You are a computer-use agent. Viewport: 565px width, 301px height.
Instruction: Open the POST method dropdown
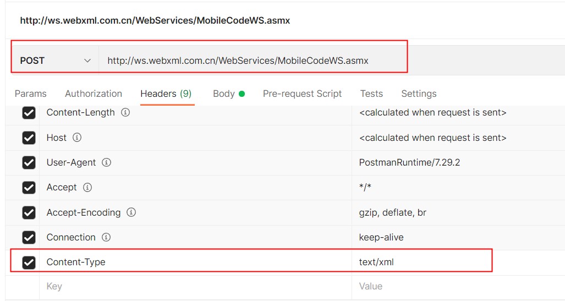55,61
